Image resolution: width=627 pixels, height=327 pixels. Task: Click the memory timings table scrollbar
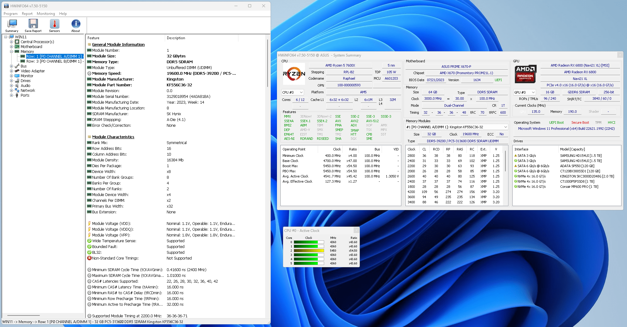[x=505, y=161]
